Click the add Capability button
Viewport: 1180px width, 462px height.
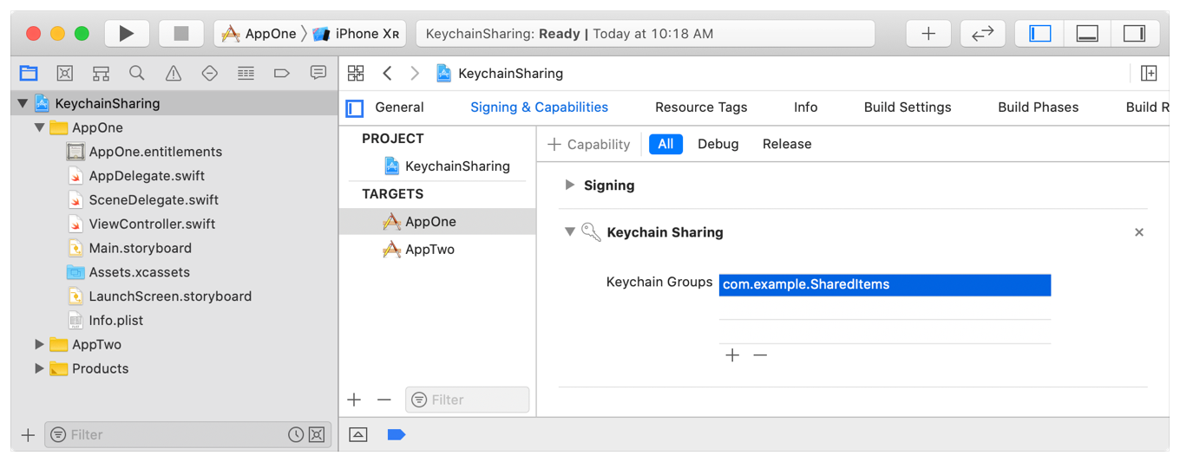tap(589, 145)
